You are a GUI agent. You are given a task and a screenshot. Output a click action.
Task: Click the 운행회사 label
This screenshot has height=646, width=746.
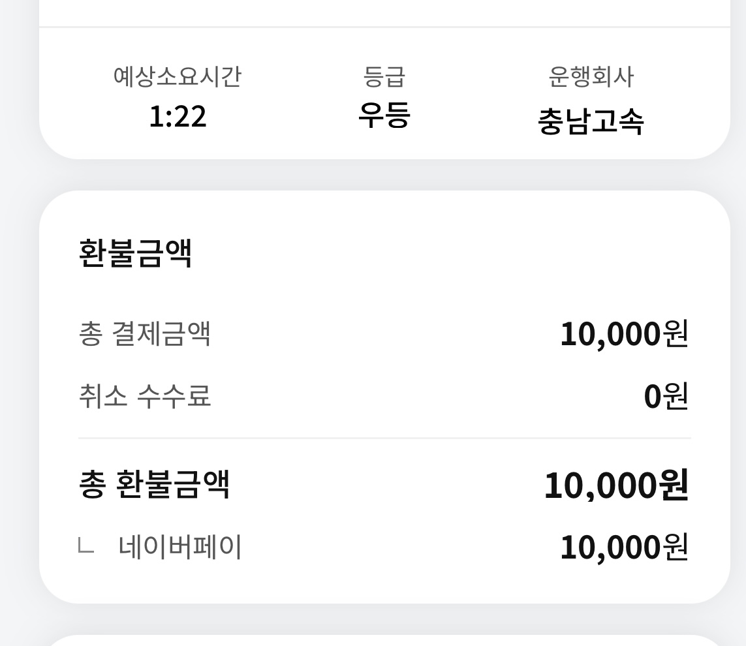tap(591, 77)
